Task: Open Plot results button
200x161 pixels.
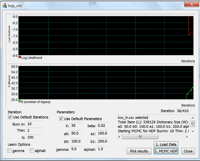Action: pos(139,151)
